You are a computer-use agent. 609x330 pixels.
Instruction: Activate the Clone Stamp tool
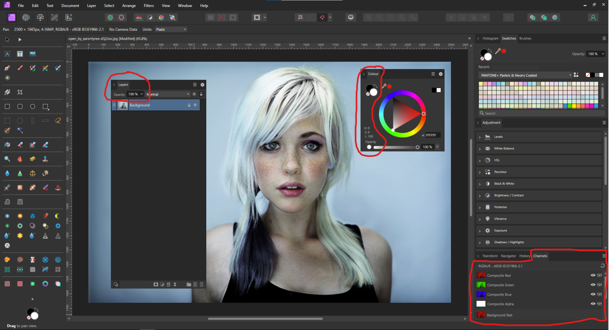(45, 159)
